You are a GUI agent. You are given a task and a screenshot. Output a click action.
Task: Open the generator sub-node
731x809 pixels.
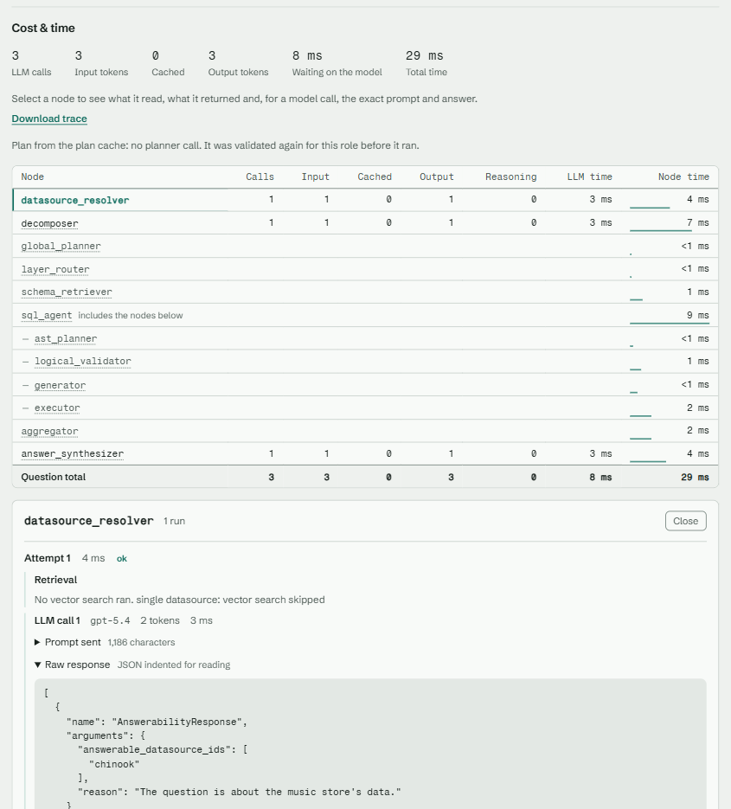(60, 385)
